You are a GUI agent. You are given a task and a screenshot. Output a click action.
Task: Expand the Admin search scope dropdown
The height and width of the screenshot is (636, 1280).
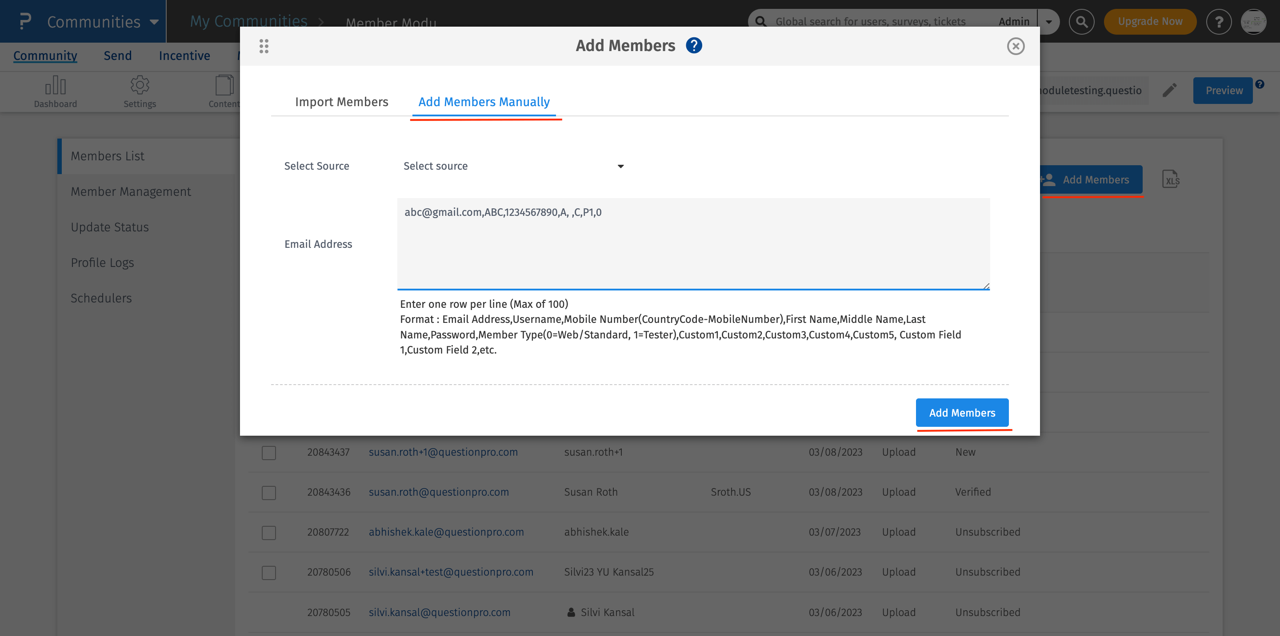tap(1048, 22)
